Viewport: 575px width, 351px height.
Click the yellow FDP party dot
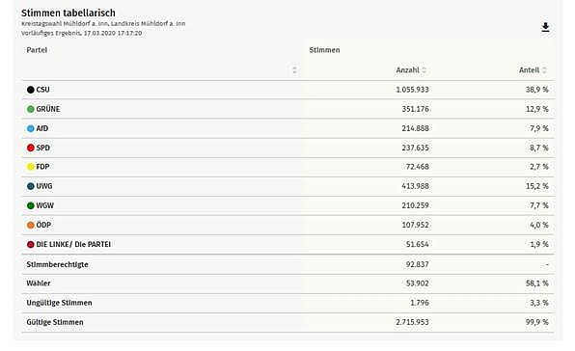pos(31,167)
